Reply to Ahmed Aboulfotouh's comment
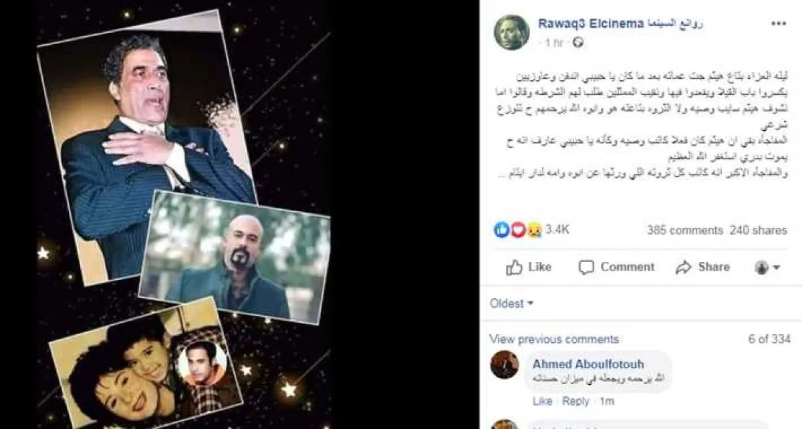The image size is (802, 429). coord(575,401)
